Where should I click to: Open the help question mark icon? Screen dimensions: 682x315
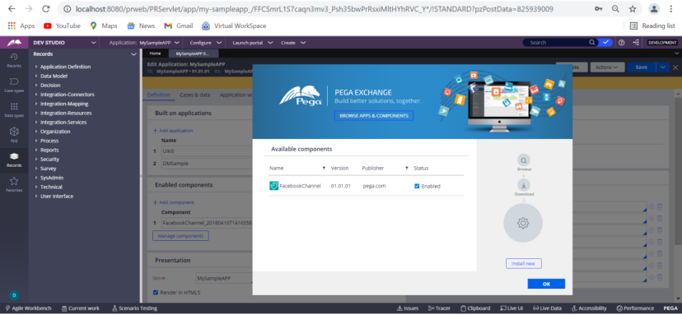[x=622, y=43]
